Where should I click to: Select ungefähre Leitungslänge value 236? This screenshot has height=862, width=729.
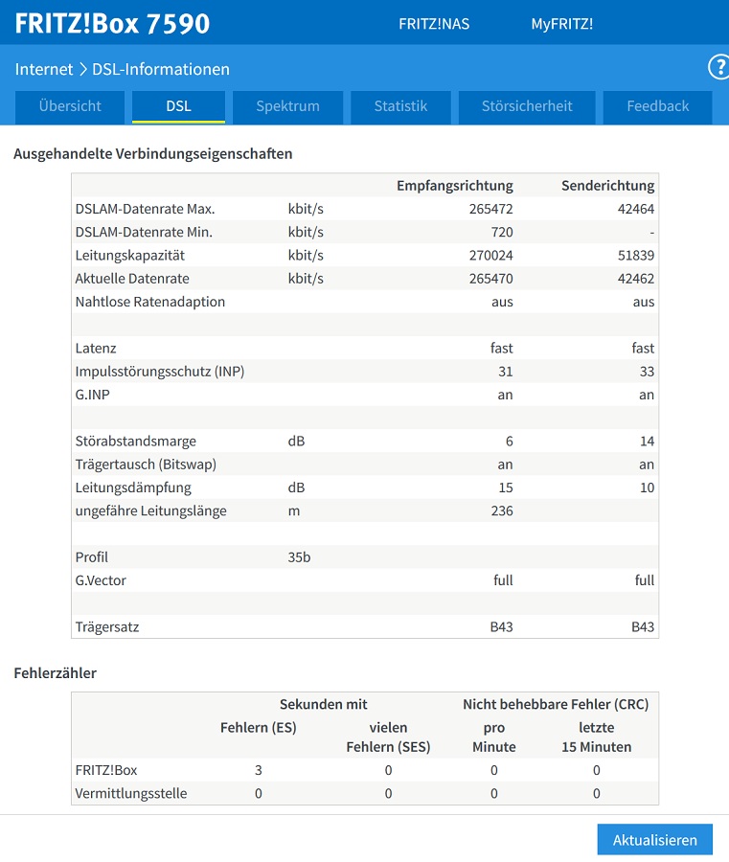click(502, 510)
